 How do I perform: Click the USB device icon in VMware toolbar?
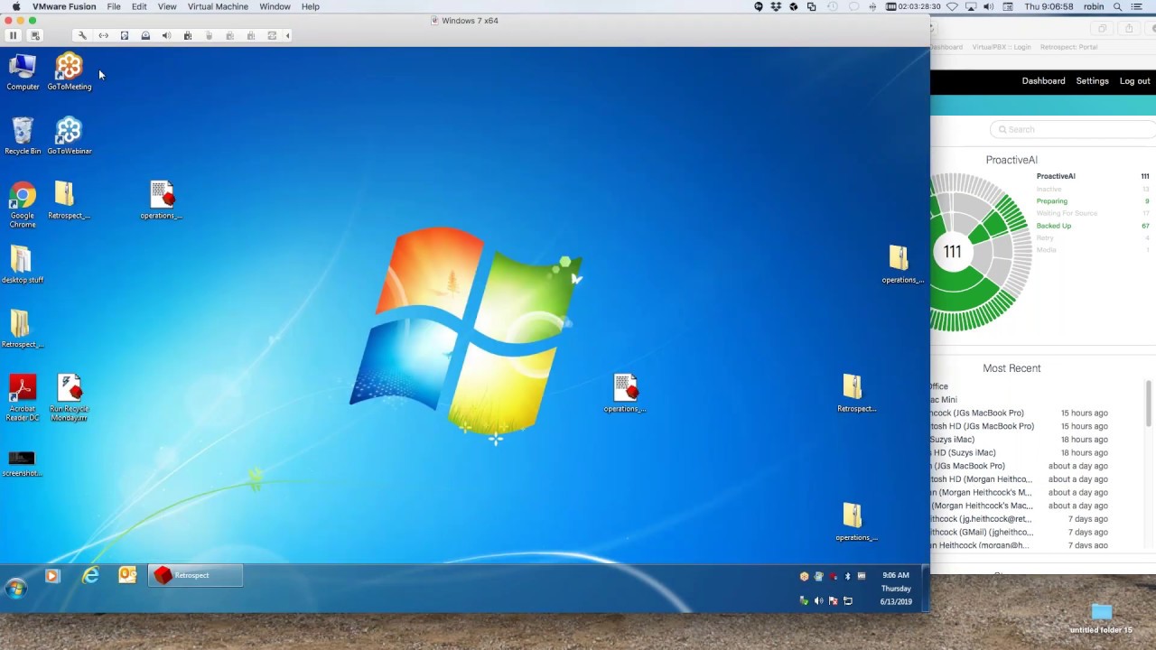pos(188,35)
